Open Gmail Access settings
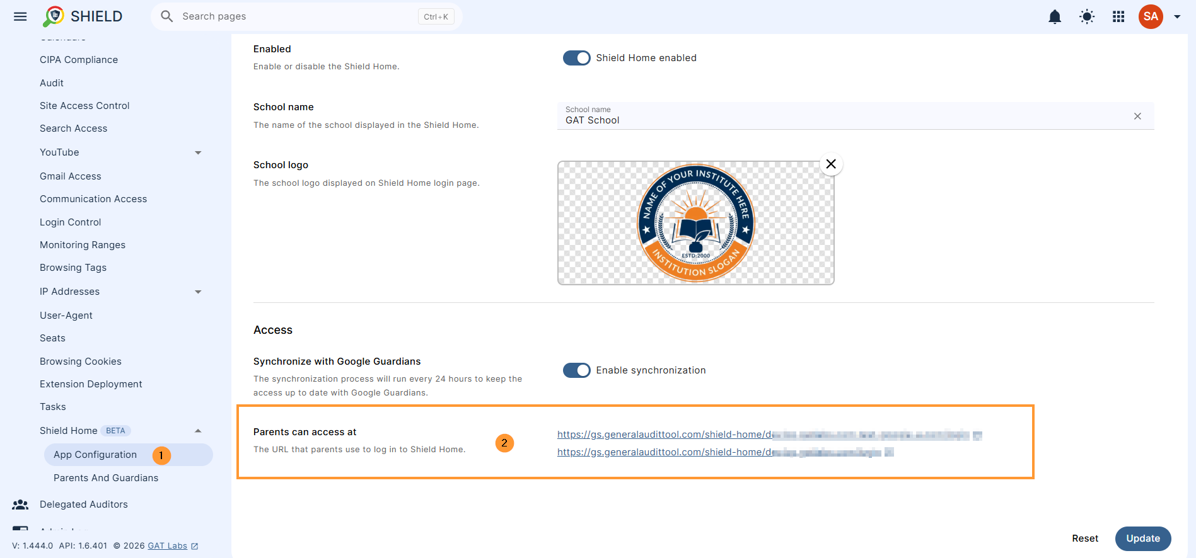 [70, 176]
